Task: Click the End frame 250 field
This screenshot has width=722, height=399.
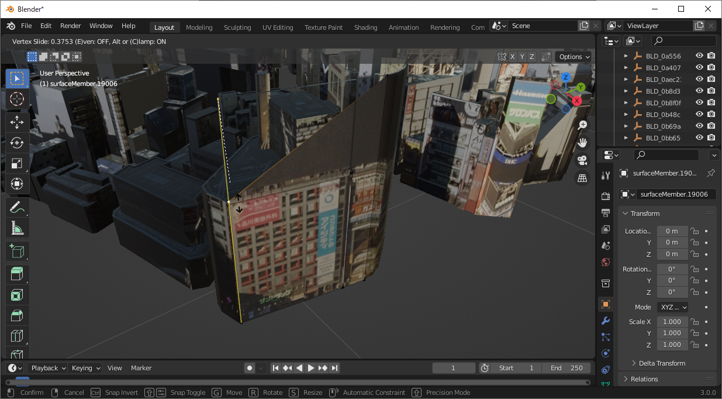Action: 566,368
